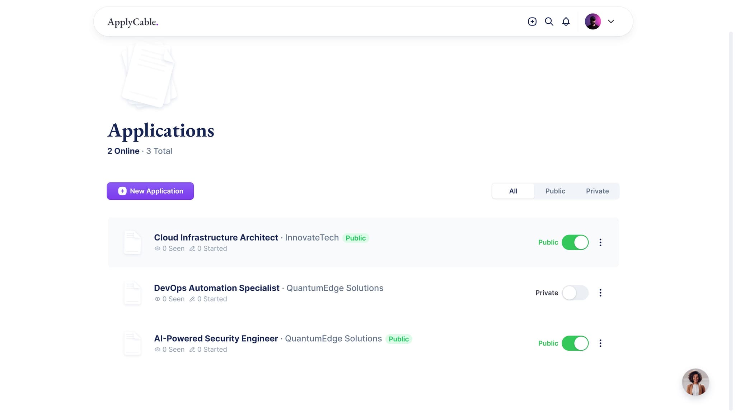735x413 pixels.
Task: Toggle Cloud Infrastructure Architect public switch off
Action: click(575, 242)
